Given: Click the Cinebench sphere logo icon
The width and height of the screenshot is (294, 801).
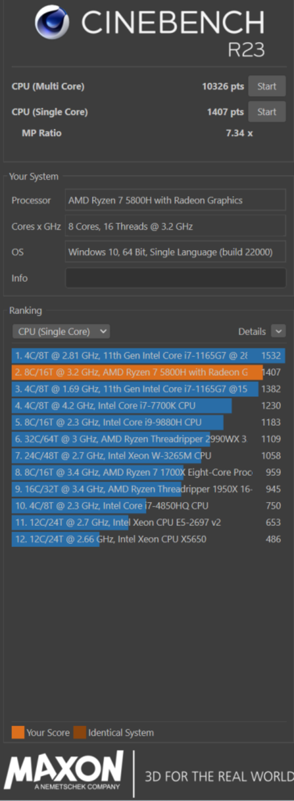Looking at the screenshot, I should (52, 22).
